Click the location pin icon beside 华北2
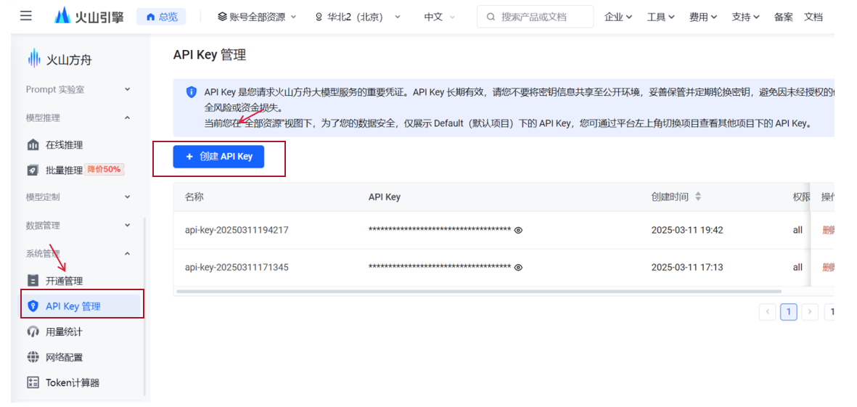The width and height of the screenshot is (857, 407). (319, 17)
